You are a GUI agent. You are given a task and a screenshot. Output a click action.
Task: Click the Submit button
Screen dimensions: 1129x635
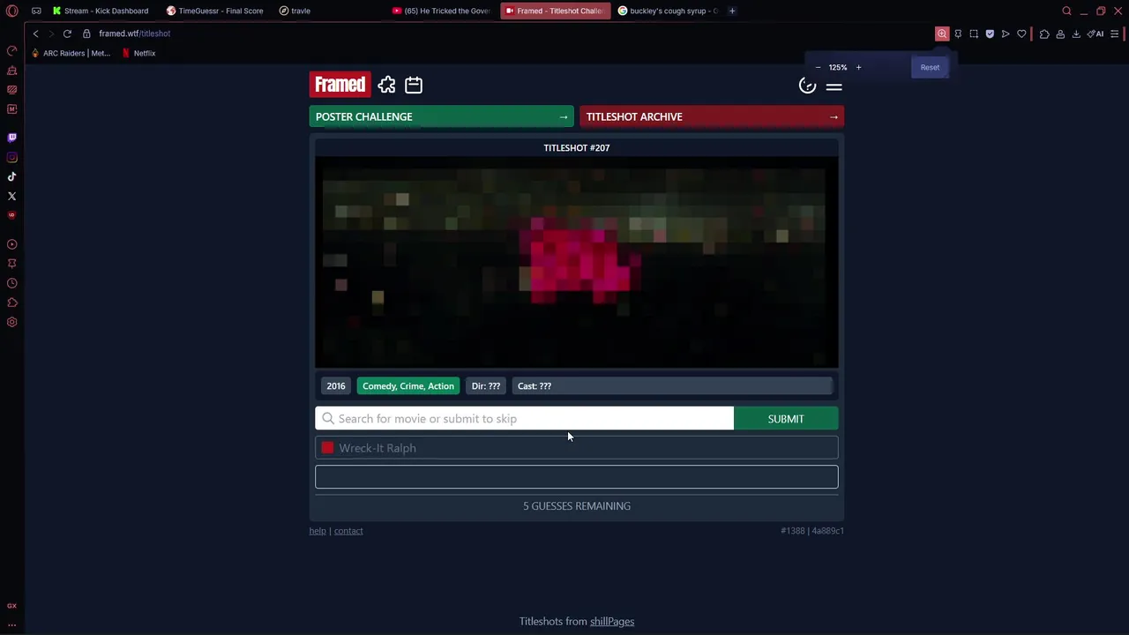click(786, 419)
